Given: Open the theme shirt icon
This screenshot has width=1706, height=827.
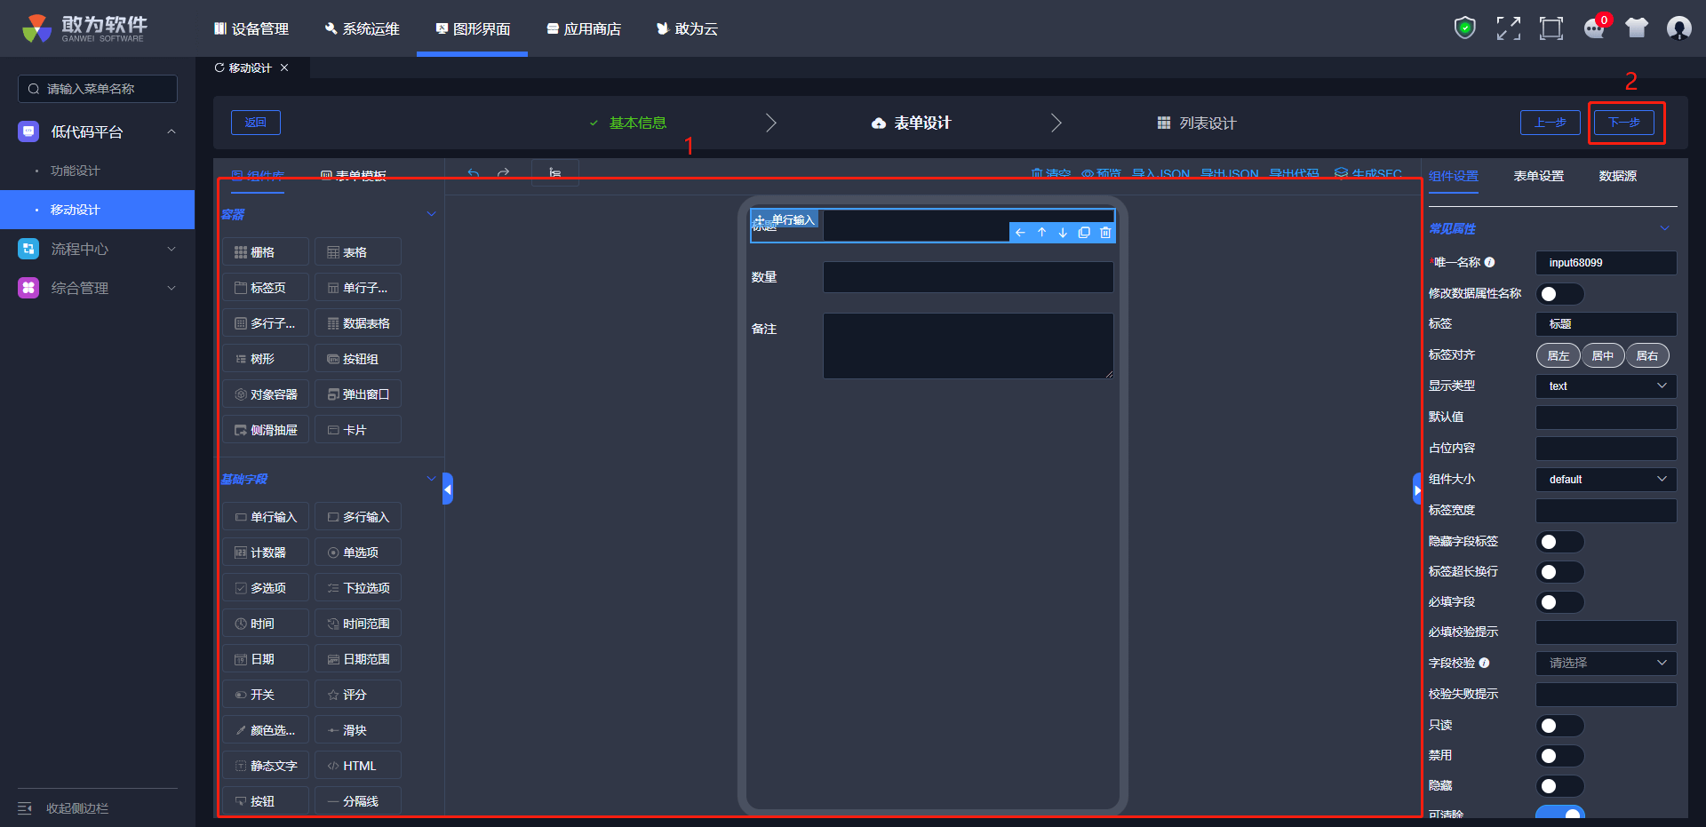Looking at the screenshot, I should pos(1636,28).
